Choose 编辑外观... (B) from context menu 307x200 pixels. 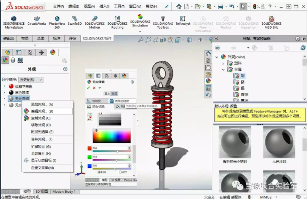[47, 111]
